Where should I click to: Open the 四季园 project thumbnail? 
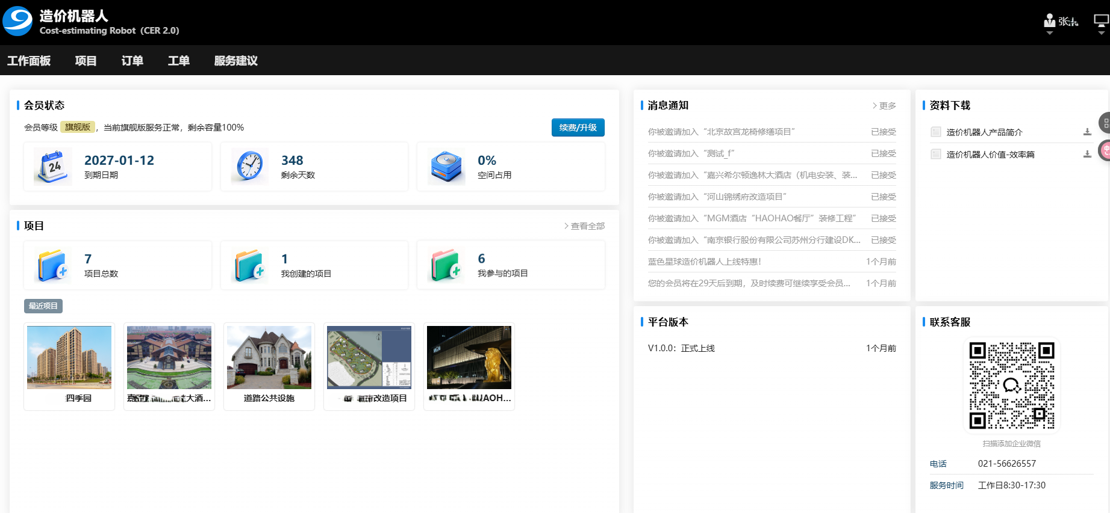(x=69, y=358)
